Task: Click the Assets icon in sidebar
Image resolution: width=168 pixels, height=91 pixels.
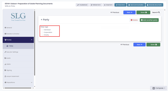Action: point(5,58)
